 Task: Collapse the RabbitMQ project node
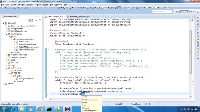click(3, 23)
